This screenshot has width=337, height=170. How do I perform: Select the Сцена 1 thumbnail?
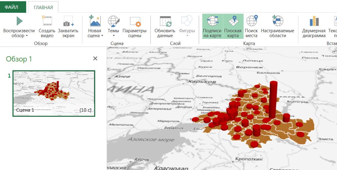[x=54, y=93]
